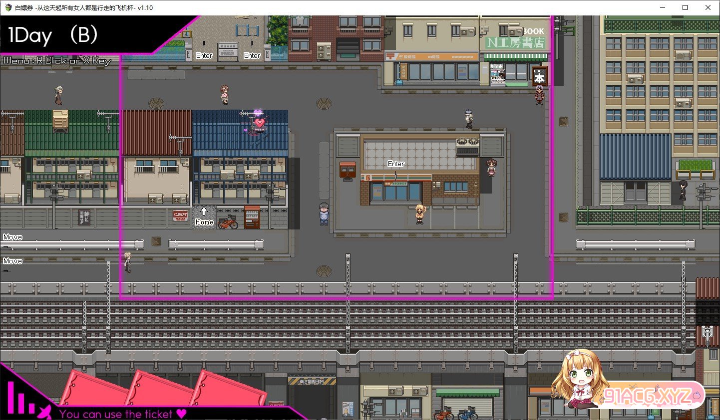Image resolution: width=720 pixels, height=420 pixels.
Task: Click the lower Move label on the left edge
Action: point(12,261)
